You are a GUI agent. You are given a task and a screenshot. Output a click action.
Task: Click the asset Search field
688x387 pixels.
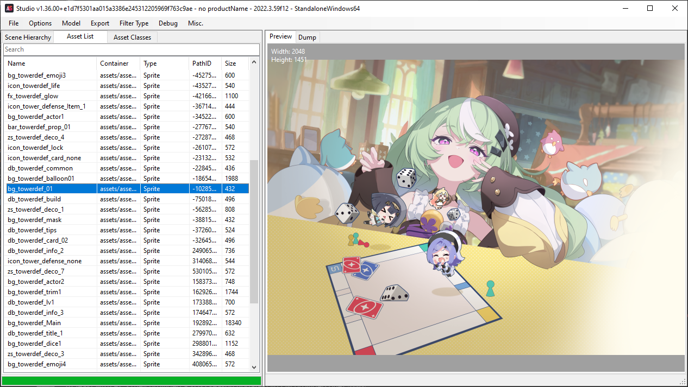[x=131, y=49]
